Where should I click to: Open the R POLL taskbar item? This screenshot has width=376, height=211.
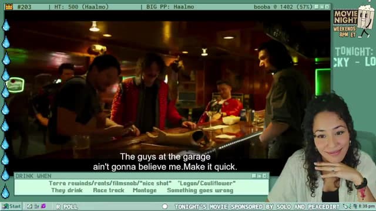pos(67,206)
